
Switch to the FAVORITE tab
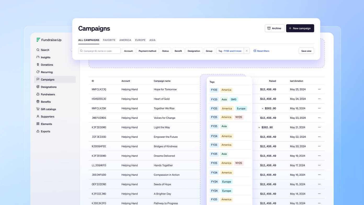click(109, 40)
